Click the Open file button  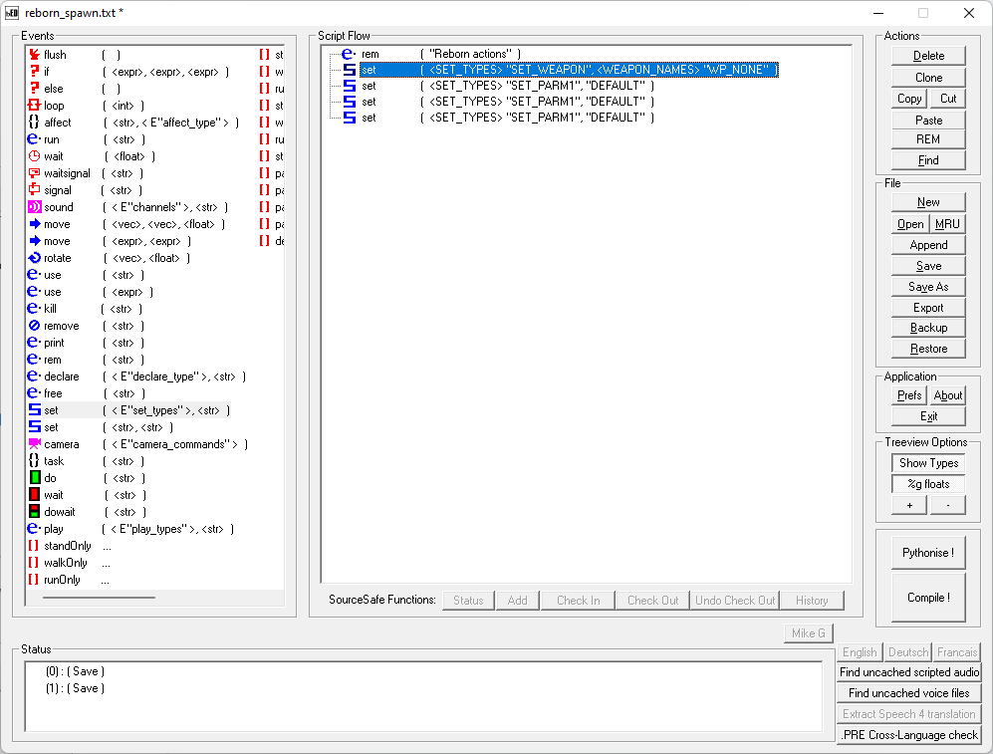[x=910, y=224]
